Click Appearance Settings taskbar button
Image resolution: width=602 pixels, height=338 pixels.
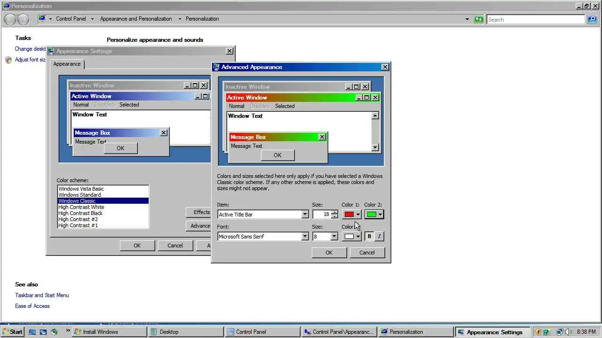[492, 331]
